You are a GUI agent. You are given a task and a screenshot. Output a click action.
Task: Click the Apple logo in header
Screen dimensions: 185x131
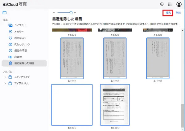[4, 4]
